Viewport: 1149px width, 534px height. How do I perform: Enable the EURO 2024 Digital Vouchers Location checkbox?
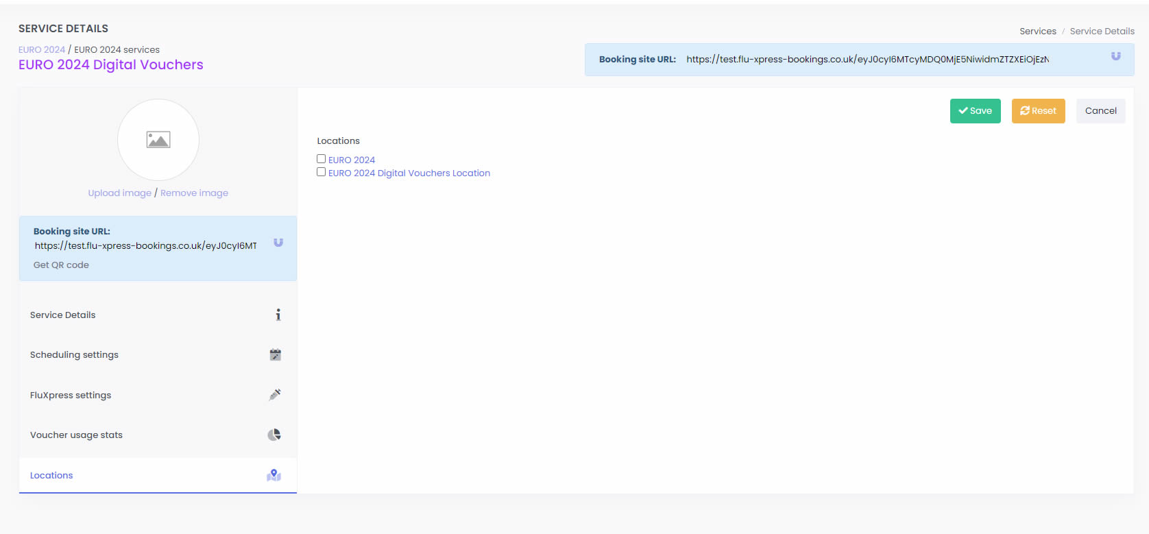[321, 172]
